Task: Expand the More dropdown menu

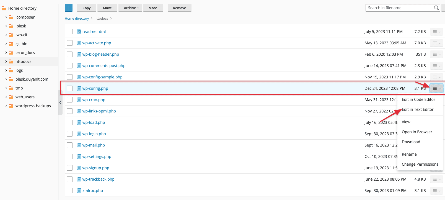Action: pyautogui.click(x=154, y=8)
